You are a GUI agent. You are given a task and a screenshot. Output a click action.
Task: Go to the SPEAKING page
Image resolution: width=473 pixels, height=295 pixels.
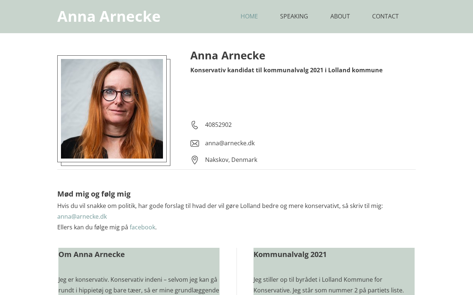click(x=294, y=16)
